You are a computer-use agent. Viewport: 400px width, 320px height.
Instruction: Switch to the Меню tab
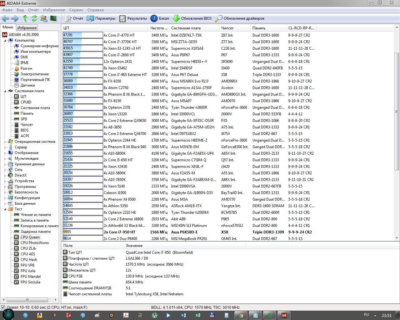pos(8,27)
